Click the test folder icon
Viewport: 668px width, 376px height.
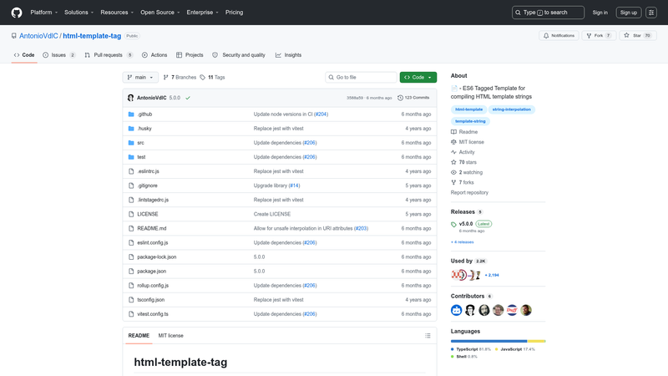(x=131, y=157)
